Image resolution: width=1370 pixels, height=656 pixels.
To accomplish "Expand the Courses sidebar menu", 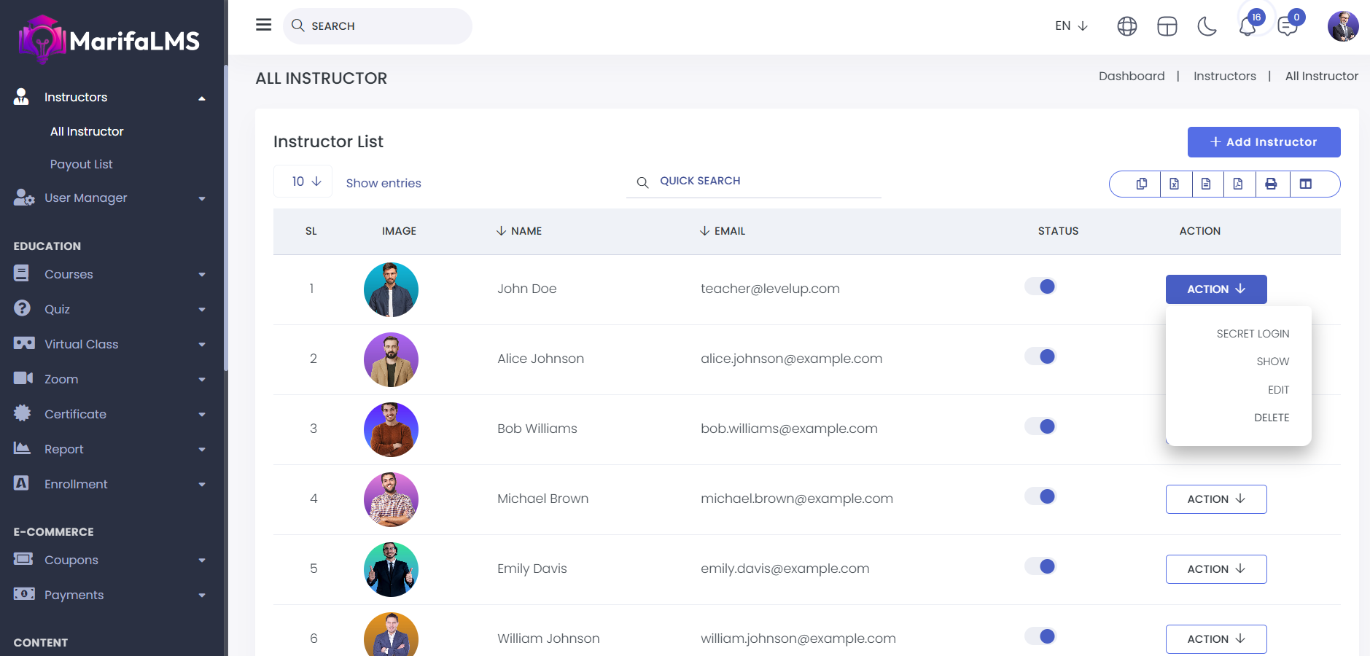I will coord(109,274).
